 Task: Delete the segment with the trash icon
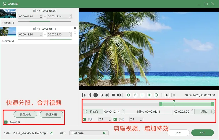(x=135, y=95)
